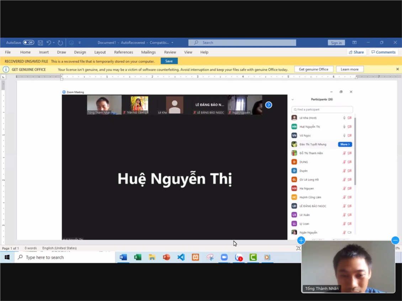This screenshot has height=301, width=402.
Task: Click the Find a participant search field
Action: pos(322,109)
